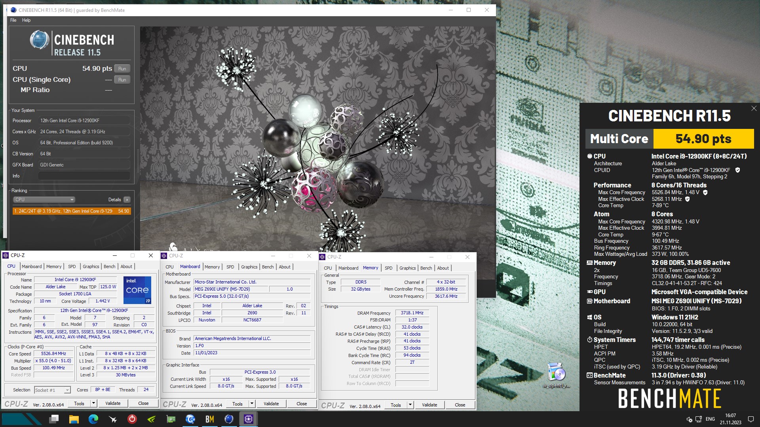The image size is (760, 427).
Task: Click Validate in the rightmost CPU-Z window
Action: (x=429, y=405)
